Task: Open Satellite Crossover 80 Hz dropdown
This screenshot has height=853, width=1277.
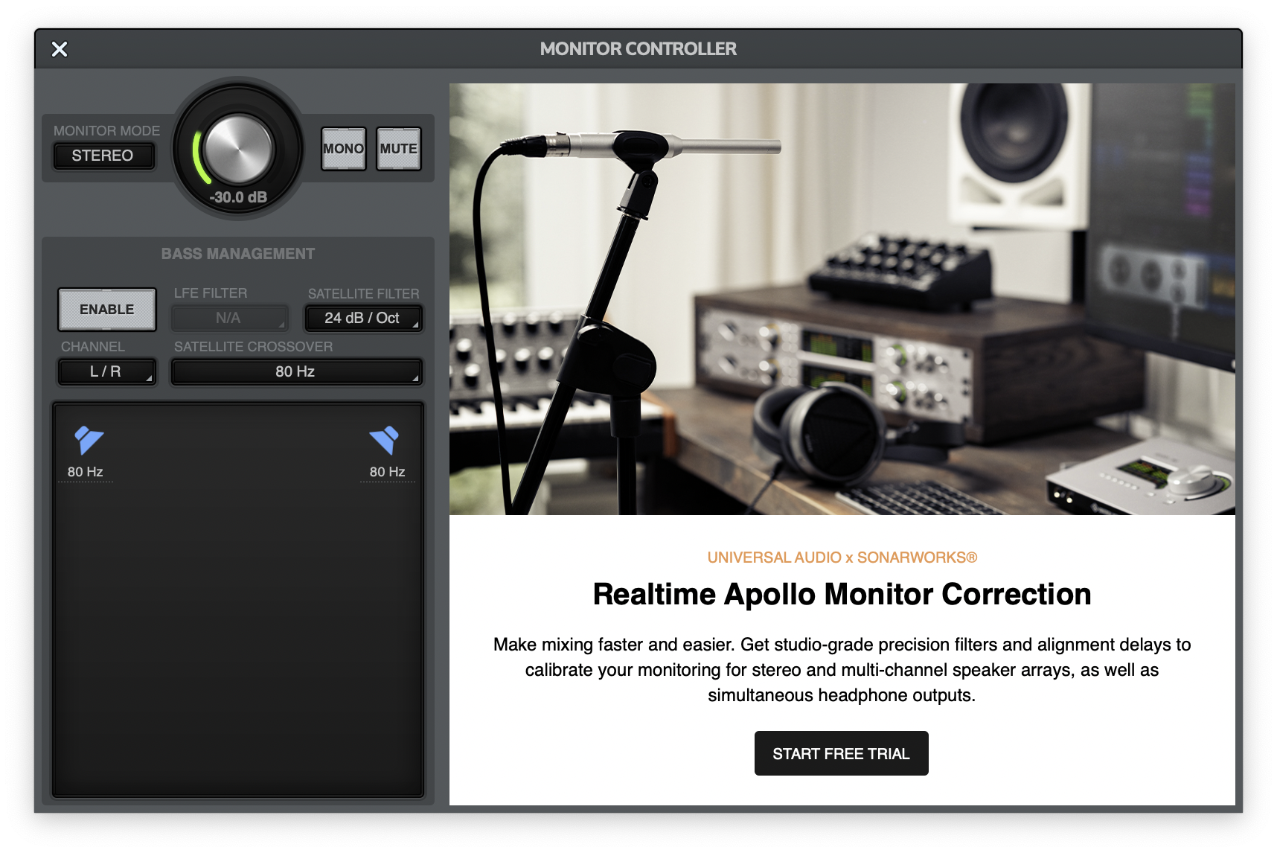Action: (296, 371)
